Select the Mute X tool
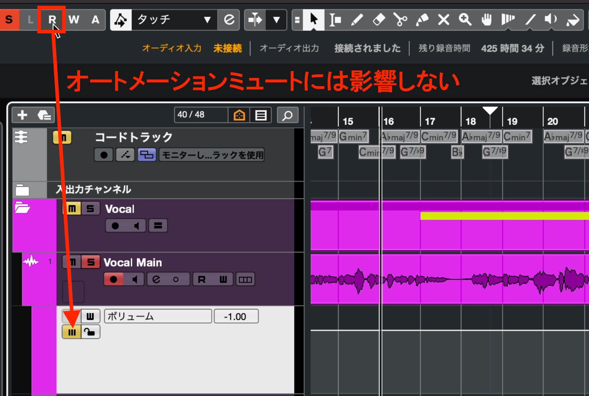The image size is (589, 396). 443,19
